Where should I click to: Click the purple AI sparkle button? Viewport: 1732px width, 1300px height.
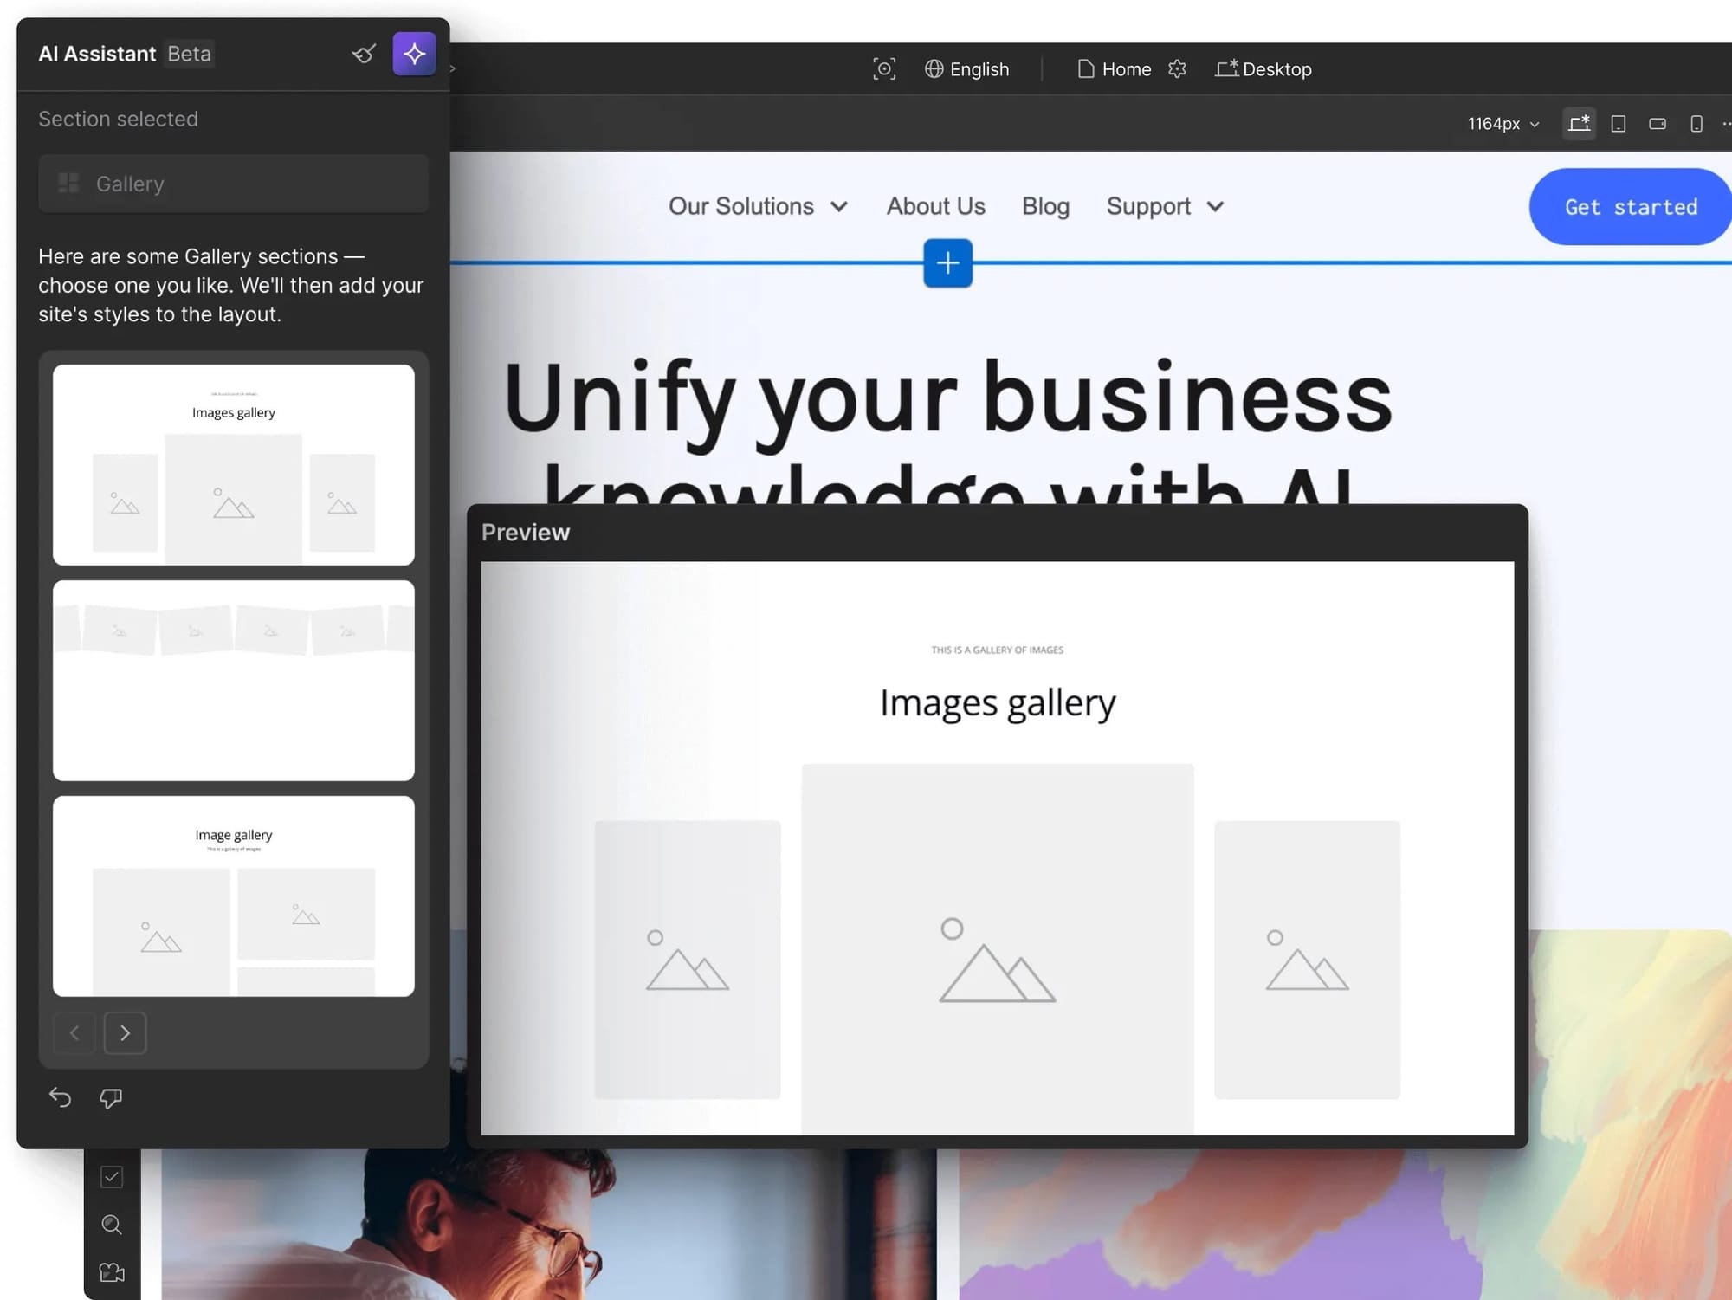[414, 54]
